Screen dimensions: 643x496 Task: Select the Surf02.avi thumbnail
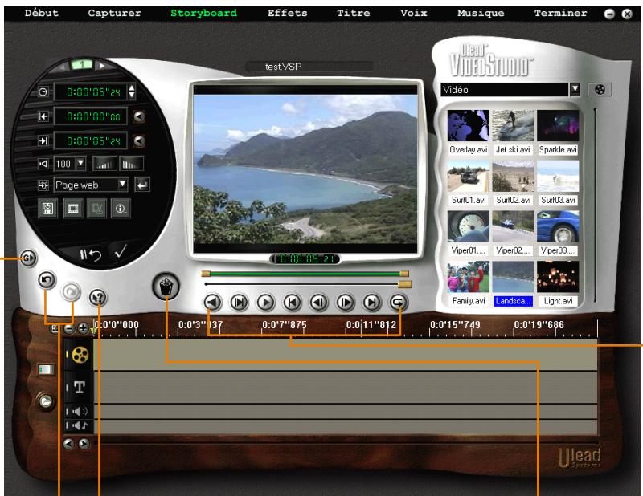click(513, 176)
